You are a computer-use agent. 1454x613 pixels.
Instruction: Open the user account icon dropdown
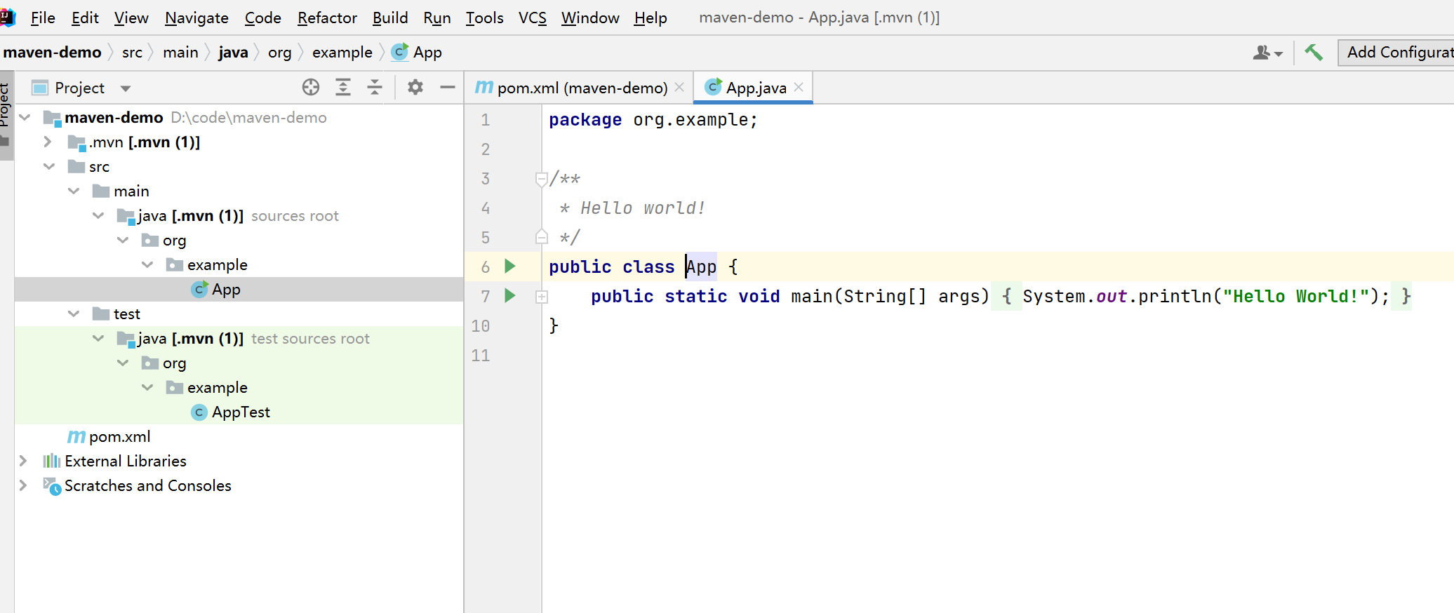(x=1267, y=53)
